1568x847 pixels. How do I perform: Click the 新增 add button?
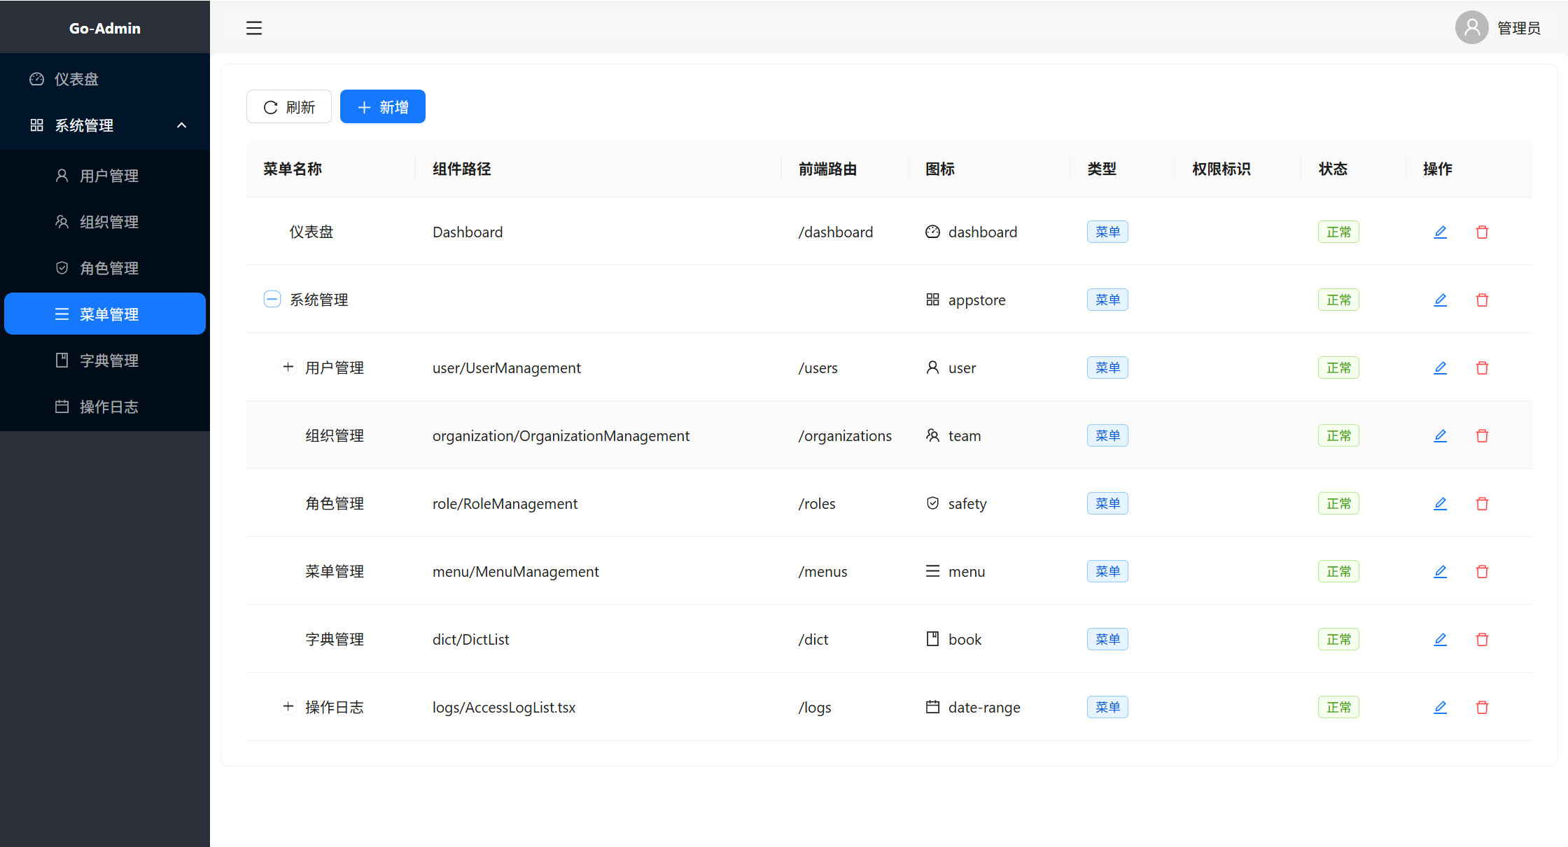(x=383, y=107)
